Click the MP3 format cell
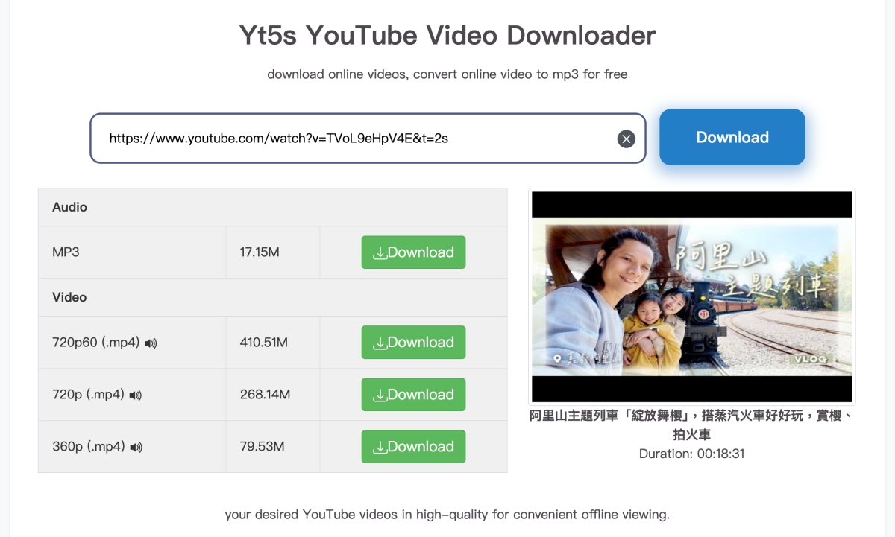The image size is (895, 537). point(132,252)
